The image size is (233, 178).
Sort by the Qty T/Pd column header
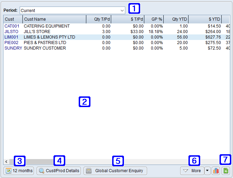tap(99, 19)
